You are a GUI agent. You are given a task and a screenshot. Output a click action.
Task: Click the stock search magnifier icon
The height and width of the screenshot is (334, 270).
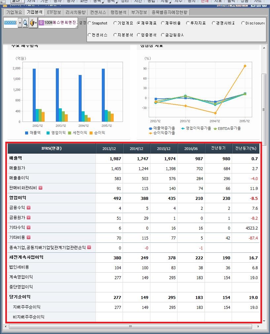pos(25,23)
